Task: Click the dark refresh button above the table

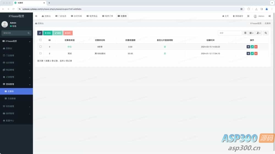Action: pos(40,33)
